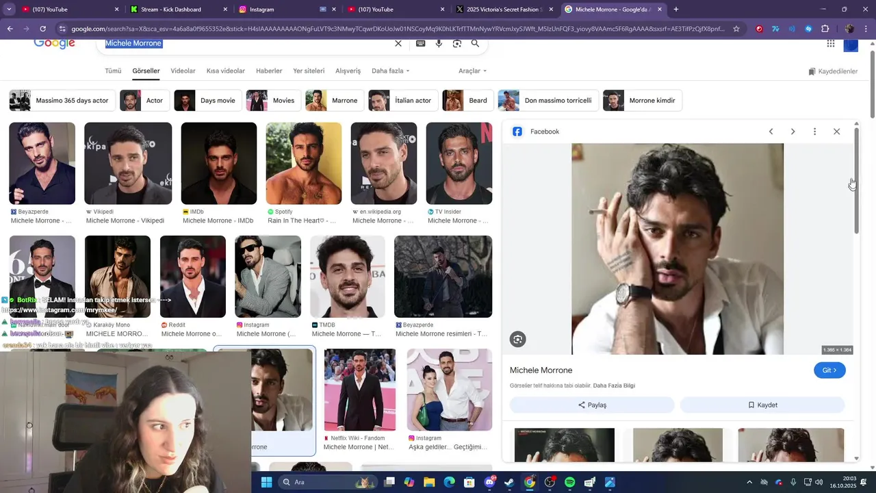This screenshot has height=493, width=876.
Task: Show previous image in preview panel
Action: 771,131
